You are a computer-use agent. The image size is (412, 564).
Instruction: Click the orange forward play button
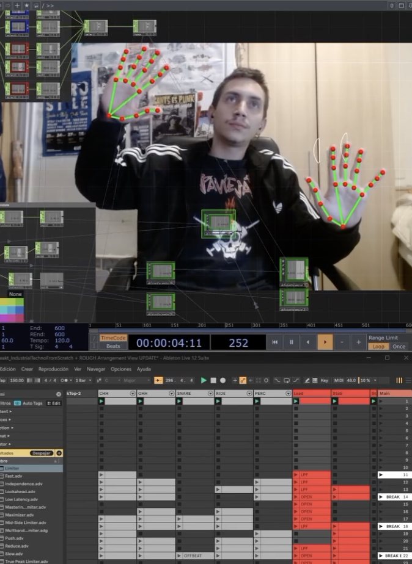pyautogui.click(x=325, y=342)
